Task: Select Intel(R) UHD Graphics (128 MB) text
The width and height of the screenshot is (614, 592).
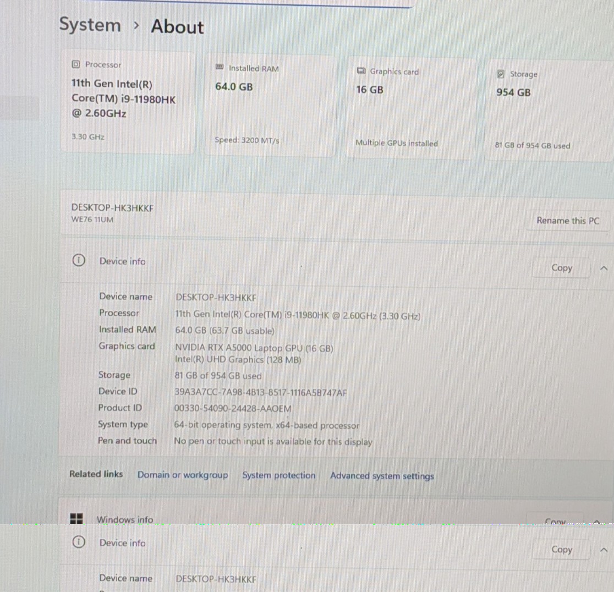Action: pyautogui.click(x=238, y=359)
